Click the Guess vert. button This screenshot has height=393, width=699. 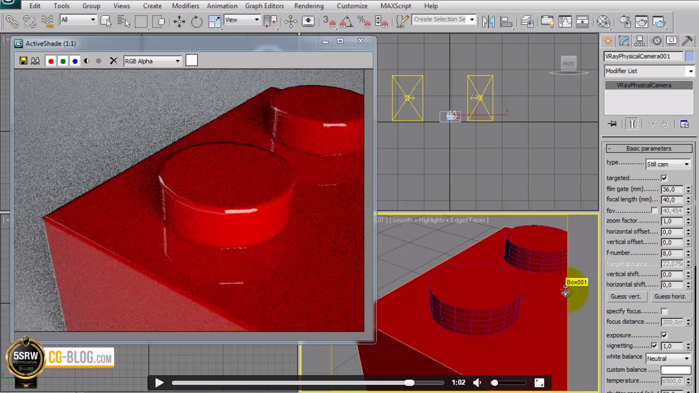(x=626, y=296)
